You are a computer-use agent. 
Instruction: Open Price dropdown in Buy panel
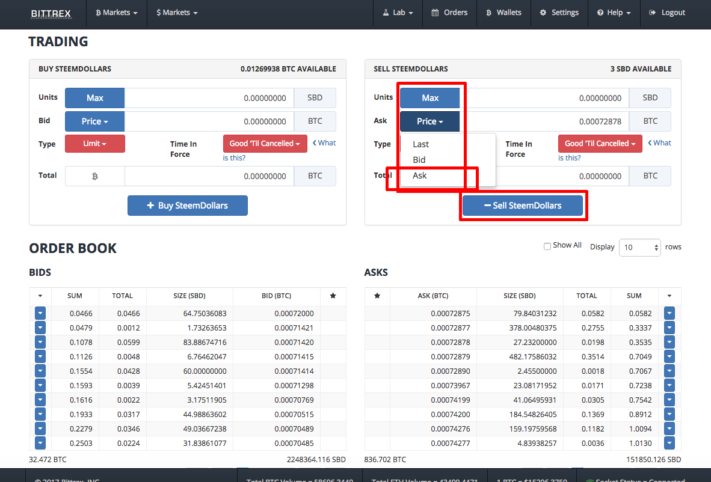pyautogui.click(x=95, y=121)
